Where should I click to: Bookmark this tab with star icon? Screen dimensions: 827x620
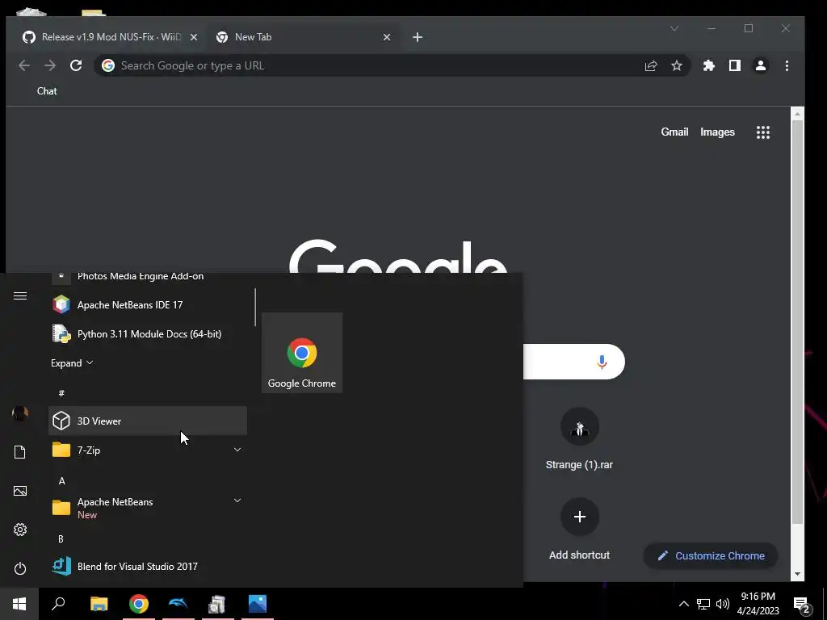pos(677,65)
